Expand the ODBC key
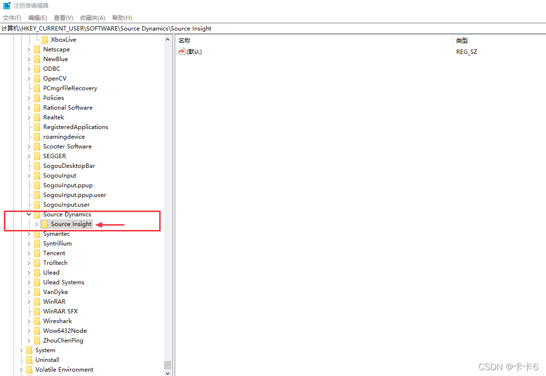The width and height of the screenshot is (546, 376). click(x=29, y=69)
